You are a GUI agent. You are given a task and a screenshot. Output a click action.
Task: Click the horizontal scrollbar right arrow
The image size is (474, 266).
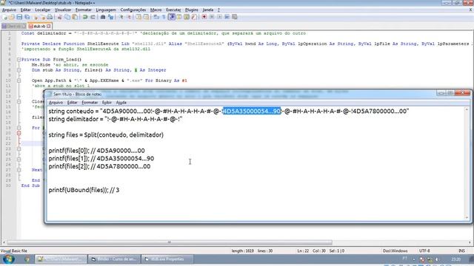(470, 242)
